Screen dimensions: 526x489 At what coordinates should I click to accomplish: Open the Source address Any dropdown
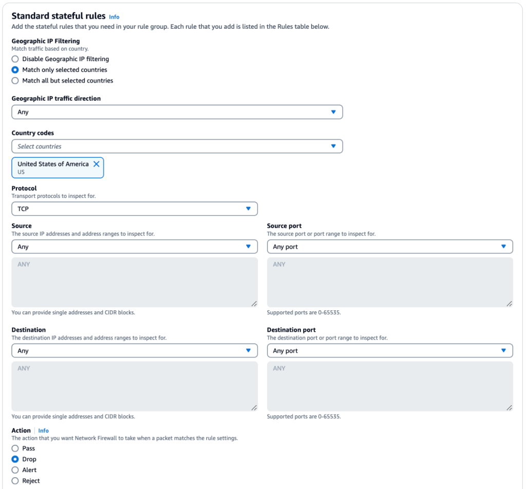[135, 247]
